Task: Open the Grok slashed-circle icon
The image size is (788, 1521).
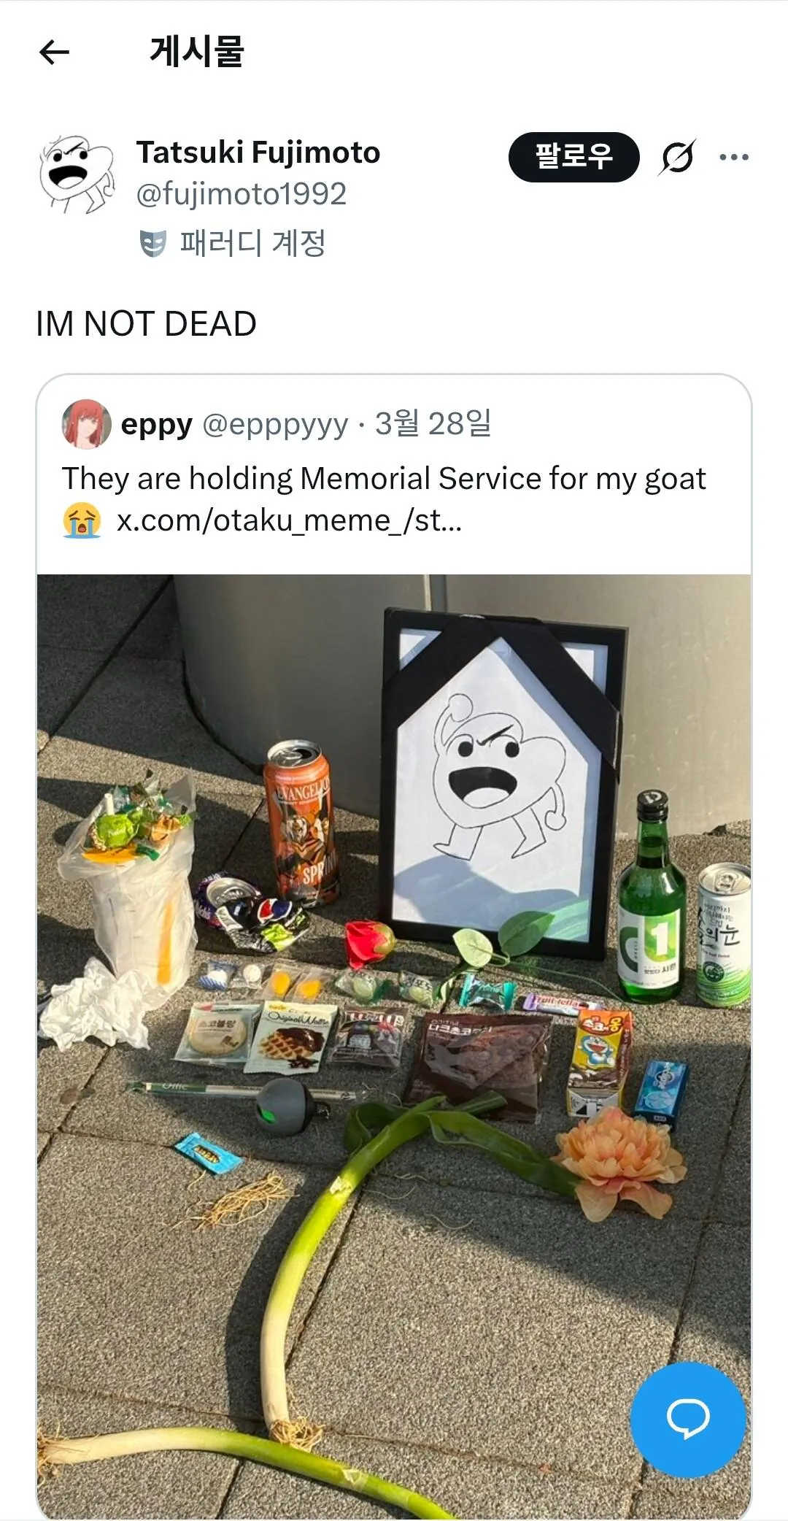Action: pyautogui.click(x=678, y=157)
